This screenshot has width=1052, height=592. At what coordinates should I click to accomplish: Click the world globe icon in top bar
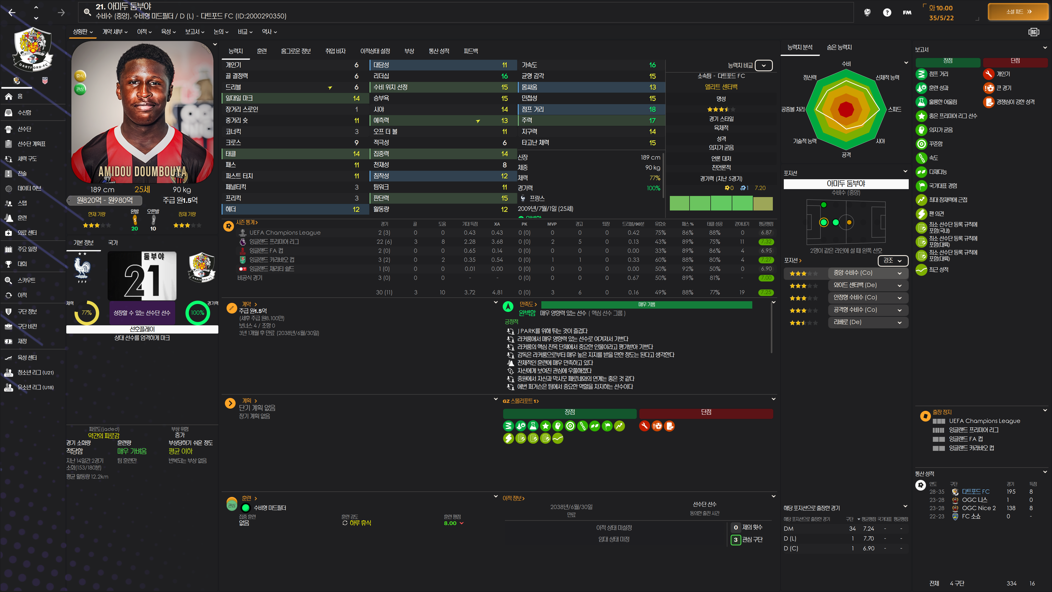[867, 12]
